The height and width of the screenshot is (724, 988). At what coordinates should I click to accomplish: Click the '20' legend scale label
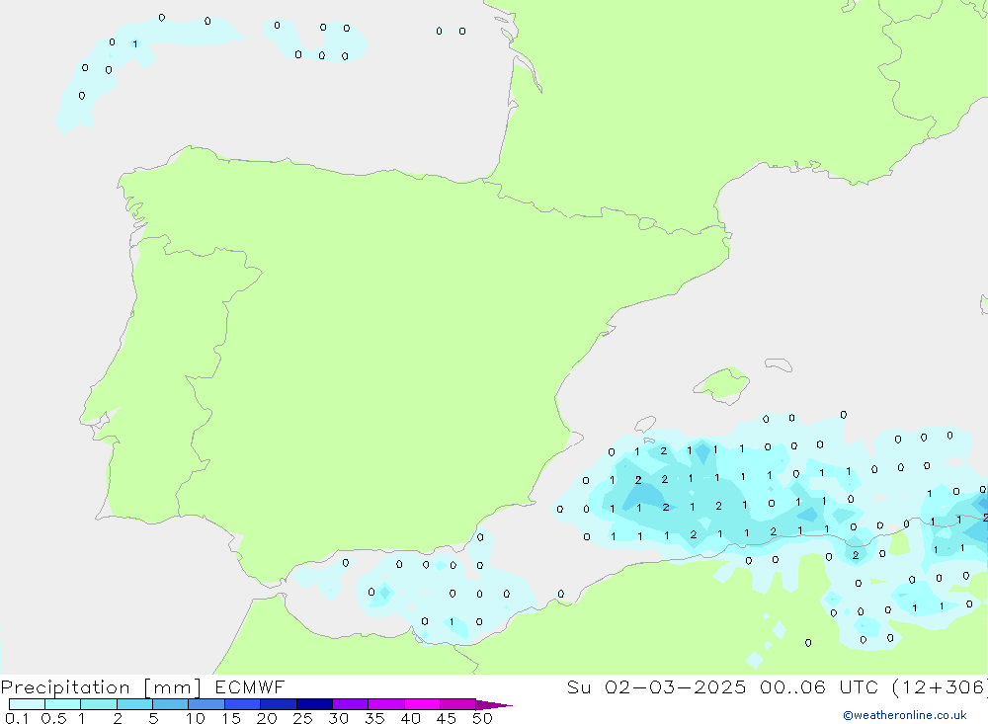coord(267,718)
